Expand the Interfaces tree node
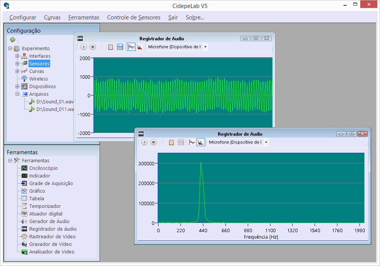The height and width of the screenshot is (266, 380). (17, 56)
